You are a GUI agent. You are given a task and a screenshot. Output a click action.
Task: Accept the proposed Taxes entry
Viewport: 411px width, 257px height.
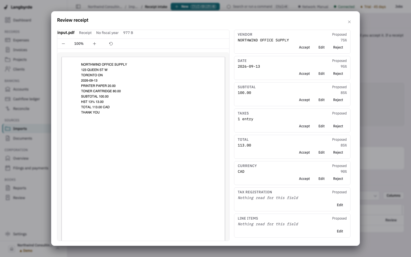304,126
